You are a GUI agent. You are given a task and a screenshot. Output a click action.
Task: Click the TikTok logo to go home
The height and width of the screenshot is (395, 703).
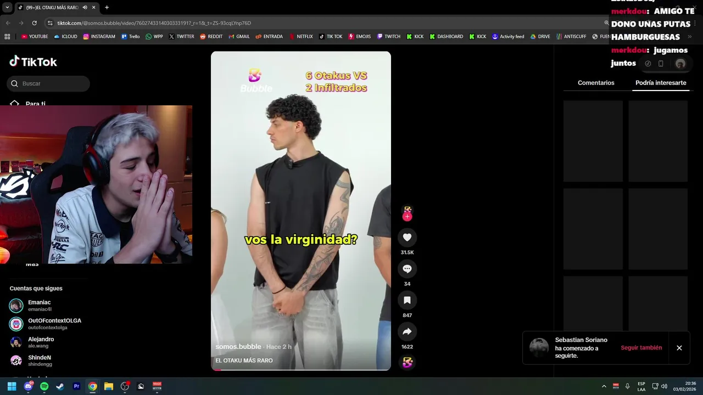click(33, 61)
